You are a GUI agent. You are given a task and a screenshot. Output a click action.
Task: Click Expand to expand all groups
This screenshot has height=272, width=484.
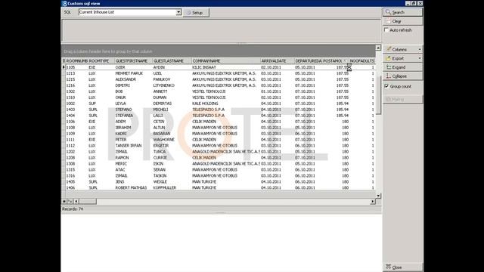pyautogui.click(x=402, y=67)
